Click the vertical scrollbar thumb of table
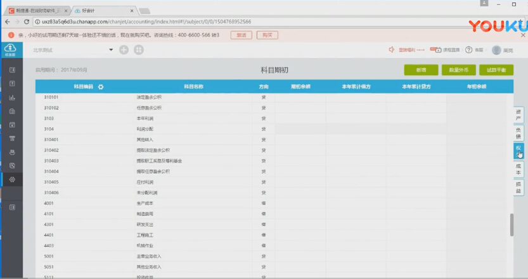The width and height of the screenshot is (528, 279). pos(512,225)
